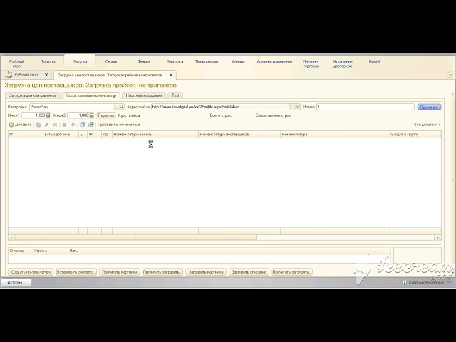Clear the Адрес файла field with X
The width and height of the screenshot is (456, 342).
(298, 107)
